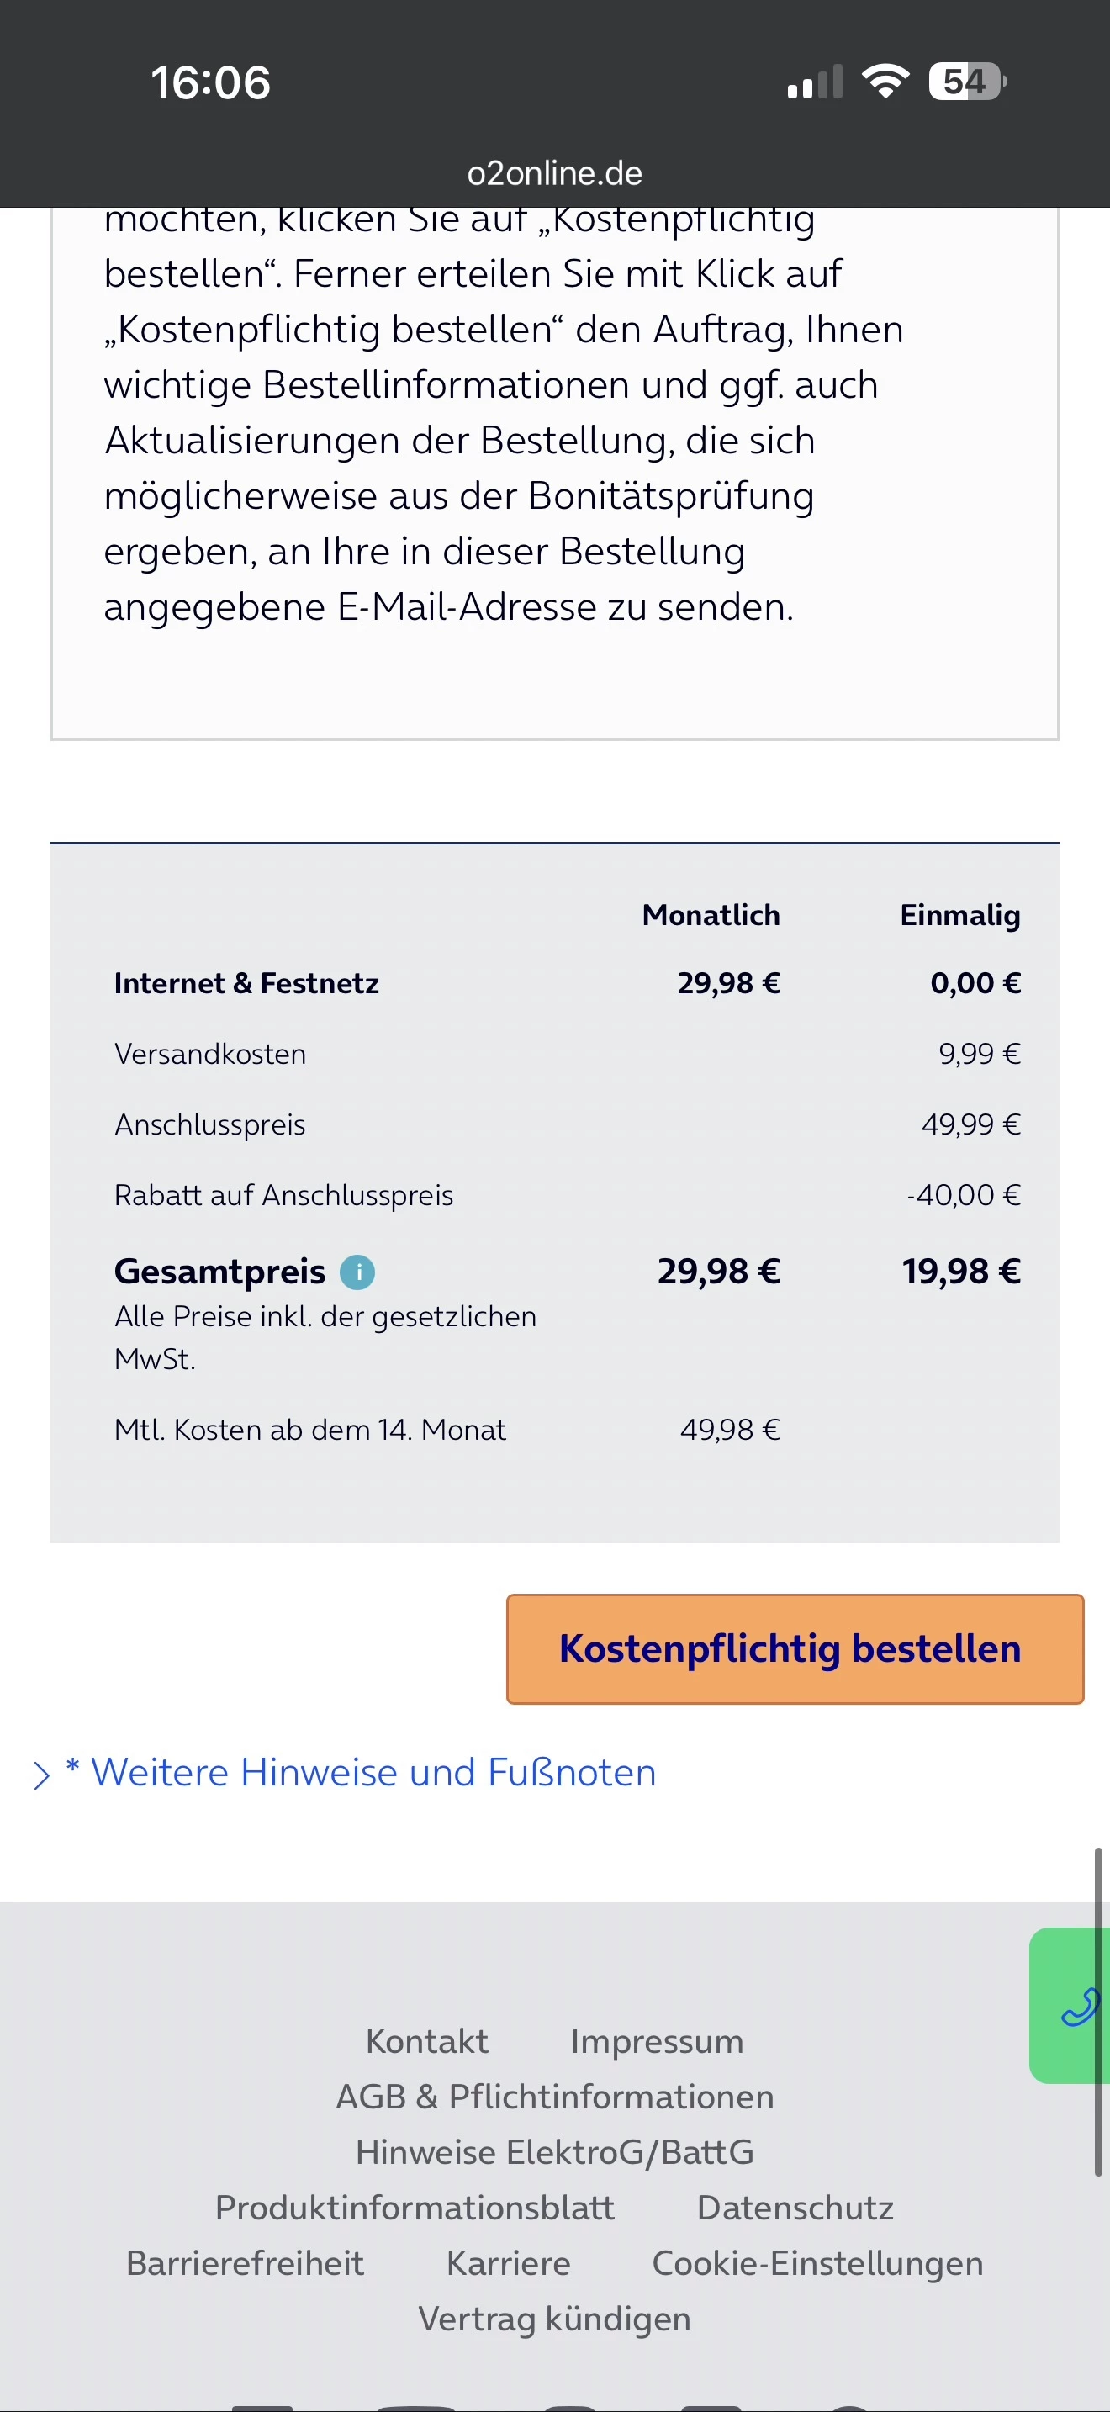
Task: Open the Impressum footer link
Action: pyautogui.click(x=657, y=2041)
